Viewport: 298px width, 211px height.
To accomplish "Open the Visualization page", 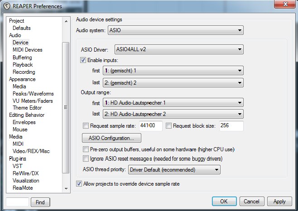I will click(x=26, y=181).
